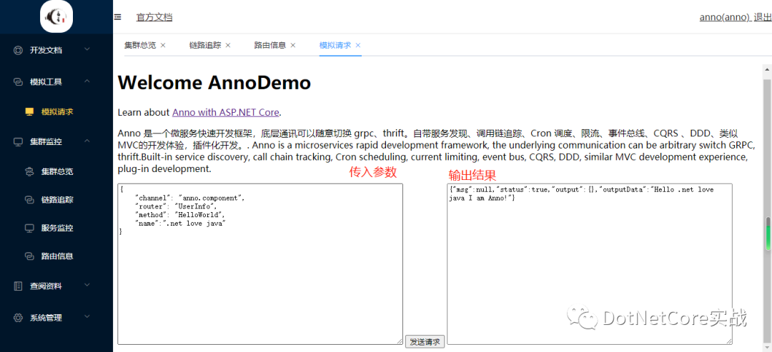Open 集群总览 in the sidebar
This screenshot has width=772, height=352.
57,172
